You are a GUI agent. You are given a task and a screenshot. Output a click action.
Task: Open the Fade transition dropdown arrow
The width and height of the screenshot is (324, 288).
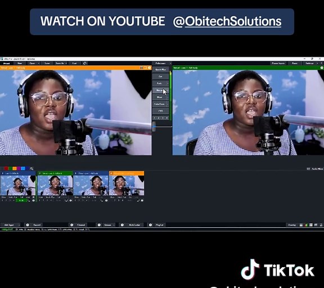[168, 83]
